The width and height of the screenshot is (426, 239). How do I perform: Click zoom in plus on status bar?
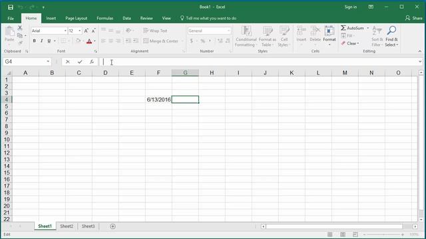click(402, 234)
